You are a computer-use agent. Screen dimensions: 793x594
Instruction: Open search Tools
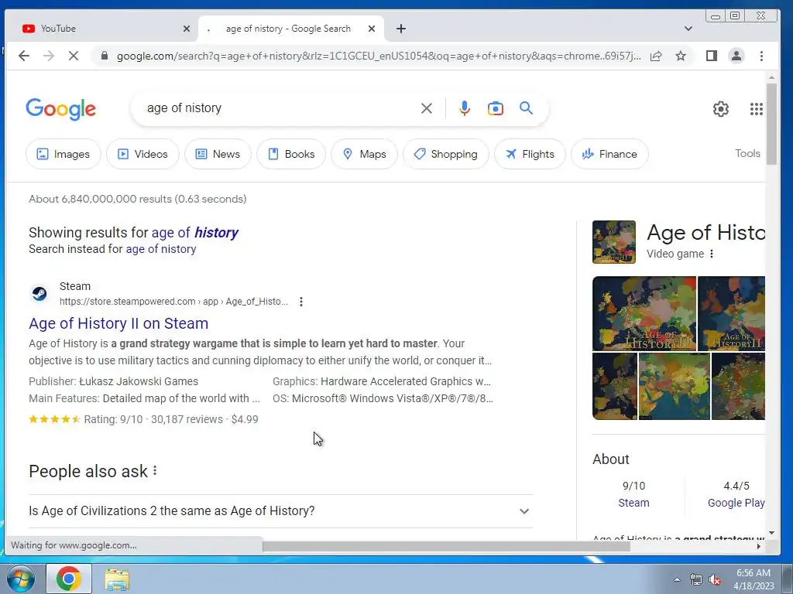point(747,153)
